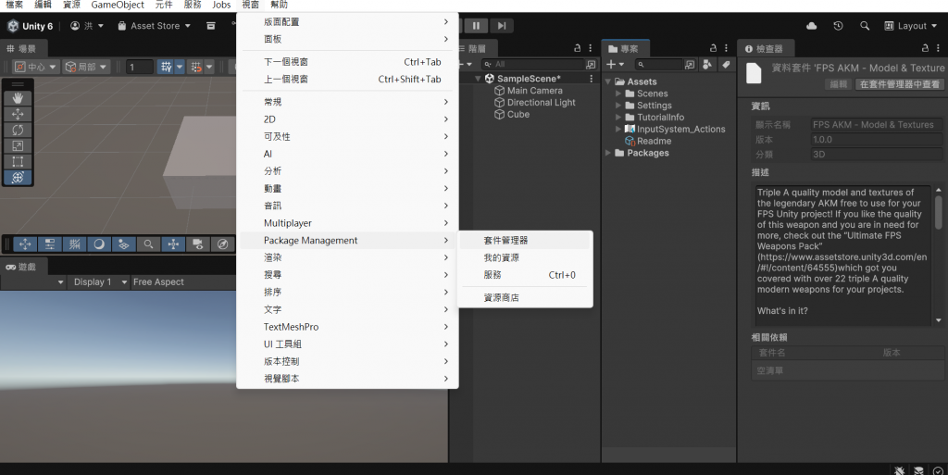Screen dimensions: 948x475
Task: Select the Hand view tool
Action: [18, 98]
